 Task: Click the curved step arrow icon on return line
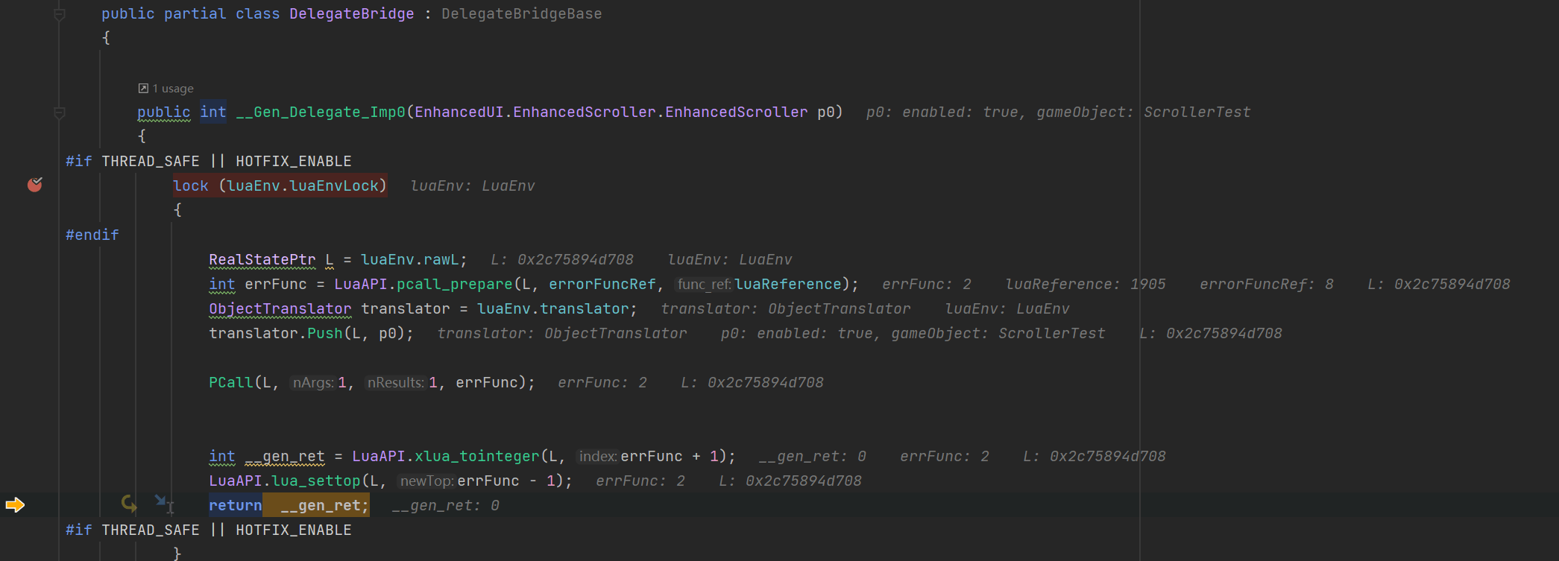[129, 504]
